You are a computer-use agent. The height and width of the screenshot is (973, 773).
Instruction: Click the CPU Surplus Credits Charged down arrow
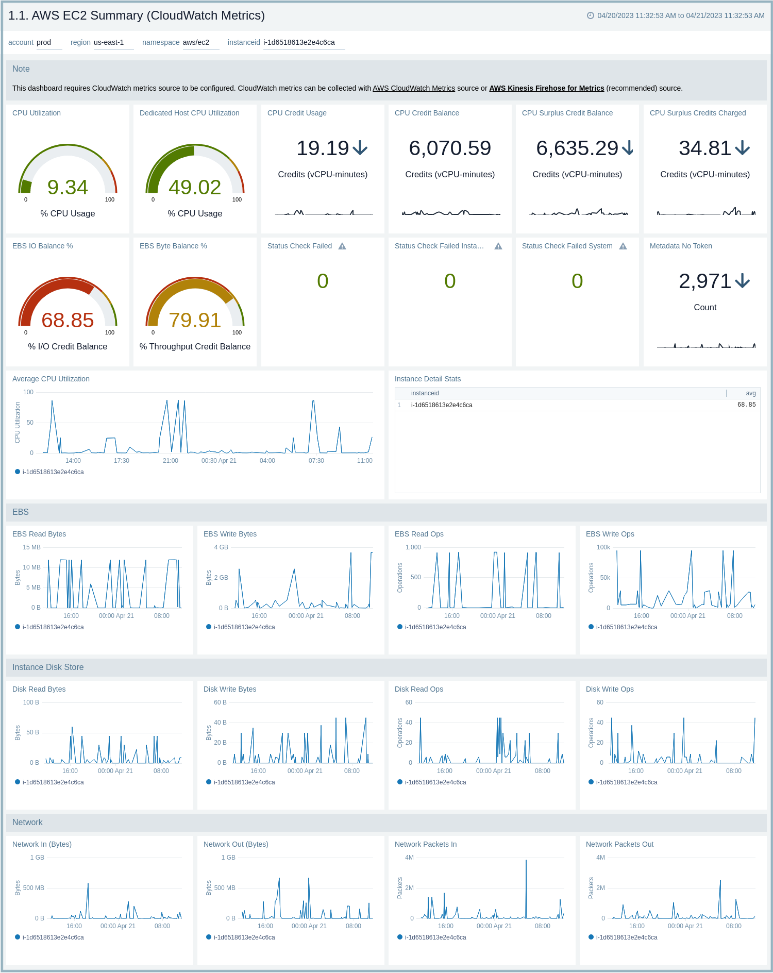point(742,148)
